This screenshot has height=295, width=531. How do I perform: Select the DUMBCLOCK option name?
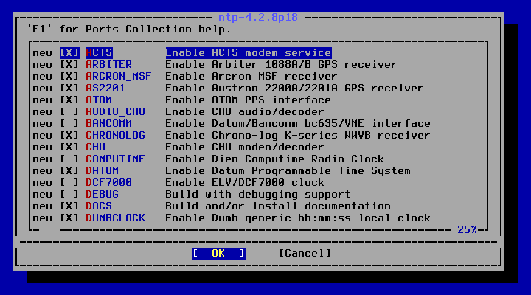[x=116, y=218]
